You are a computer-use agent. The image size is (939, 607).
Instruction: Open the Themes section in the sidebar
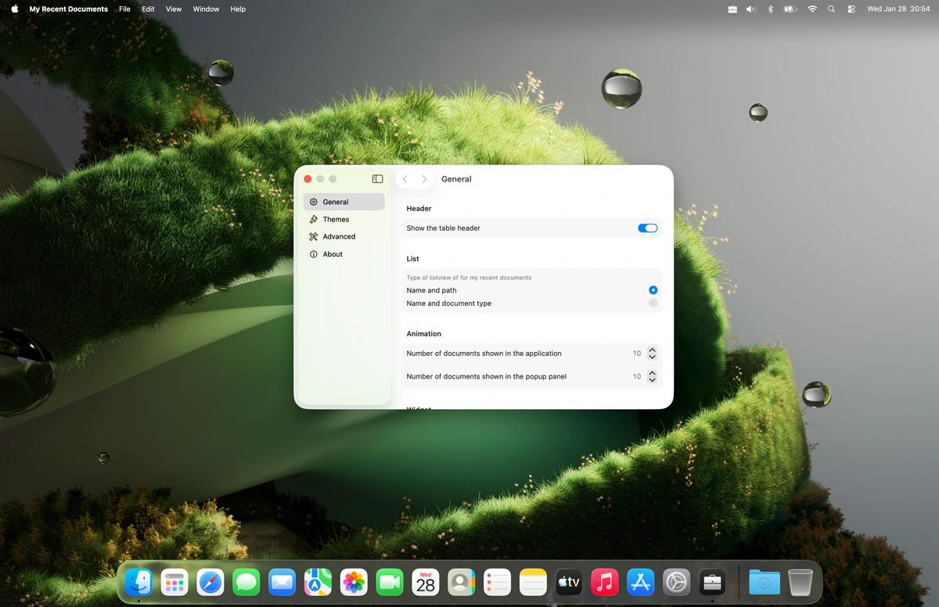(336, 219)
